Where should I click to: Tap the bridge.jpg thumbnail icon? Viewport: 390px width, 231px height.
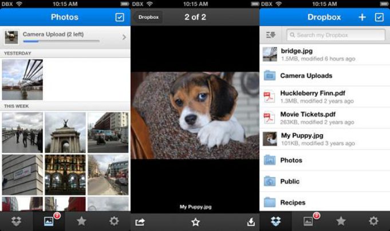[270, 54]
